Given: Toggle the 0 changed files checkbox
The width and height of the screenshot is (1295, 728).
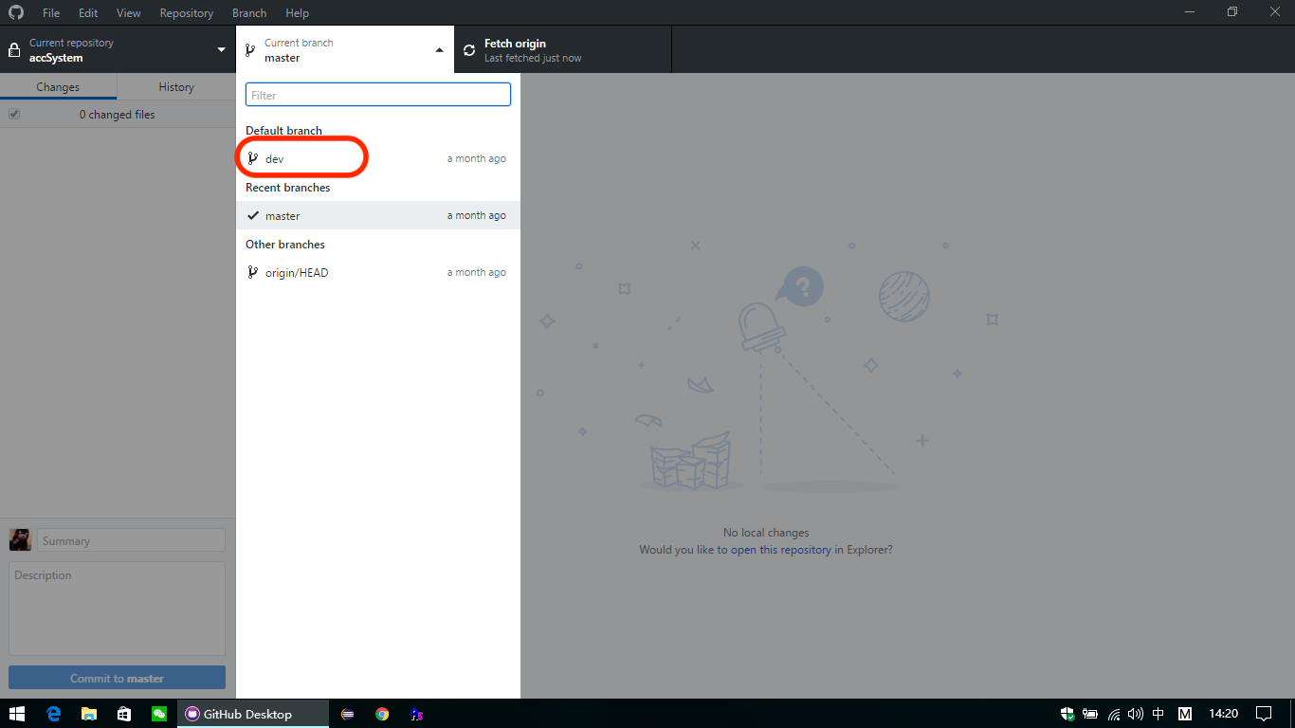Looking at the screenshot, I should 14,114.
